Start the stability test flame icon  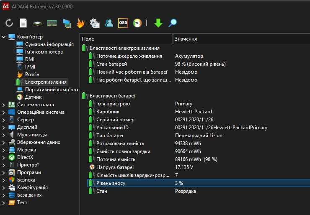tap(80, 23)
